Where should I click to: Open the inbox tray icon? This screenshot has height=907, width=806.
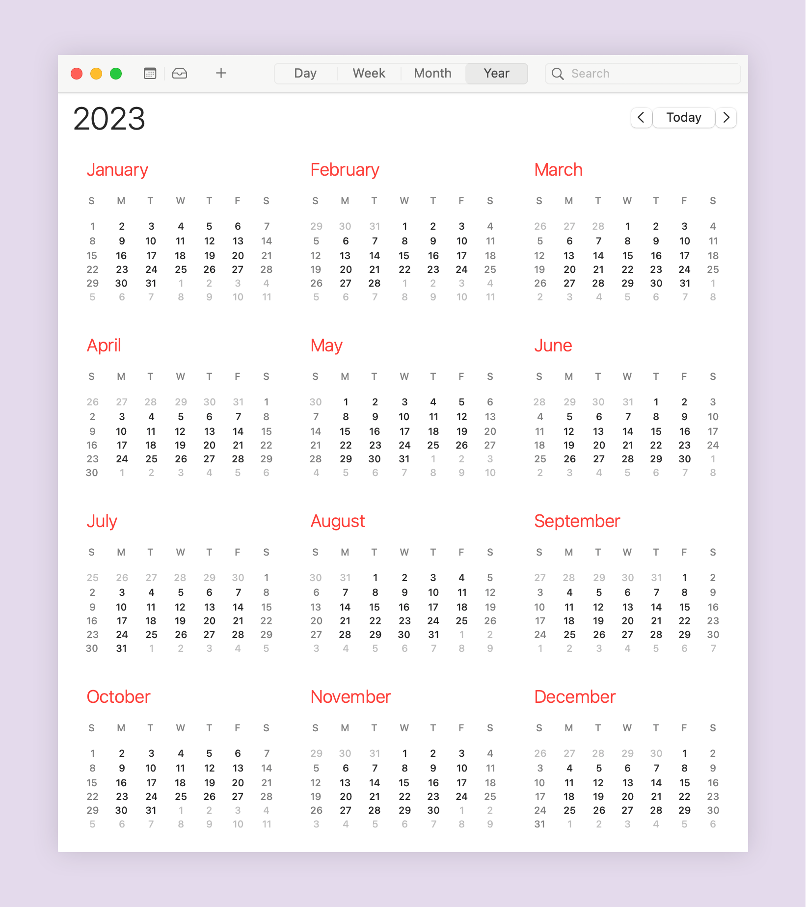coord(180,74)
